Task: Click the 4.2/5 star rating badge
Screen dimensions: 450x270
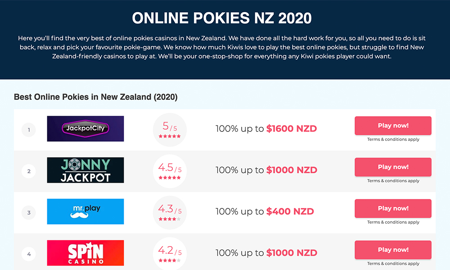Action: (x=170, y=254)
